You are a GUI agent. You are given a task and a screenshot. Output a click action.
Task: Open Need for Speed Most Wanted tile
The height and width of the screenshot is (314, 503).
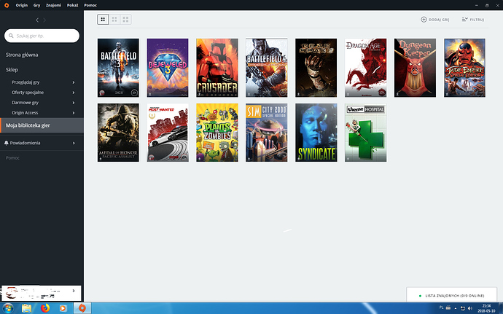click(168, 133)
